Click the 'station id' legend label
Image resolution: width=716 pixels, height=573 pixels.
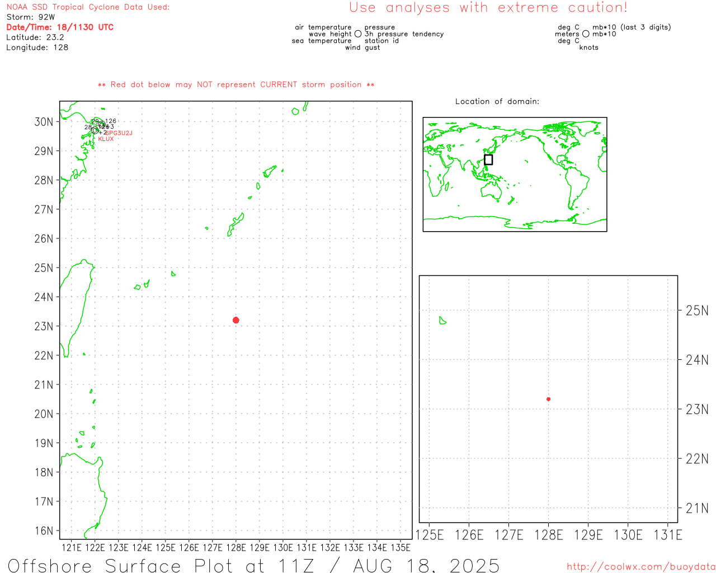coord(382,40)
